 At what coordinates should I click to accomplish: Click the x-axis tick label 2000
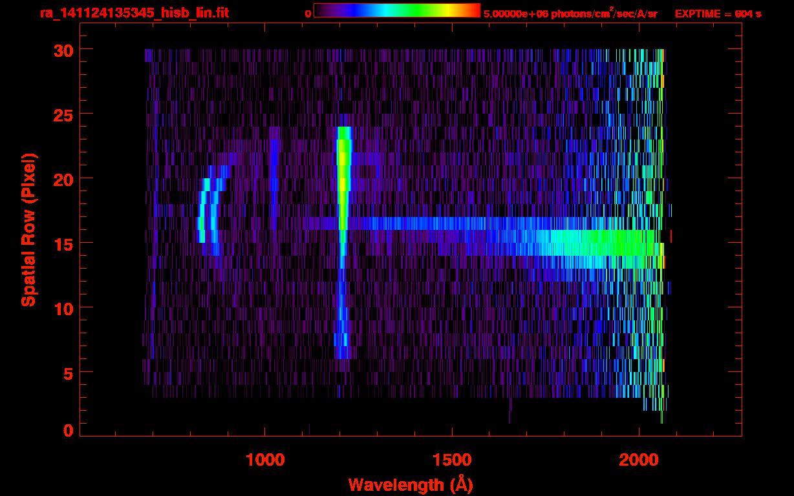tap(639, 460)
